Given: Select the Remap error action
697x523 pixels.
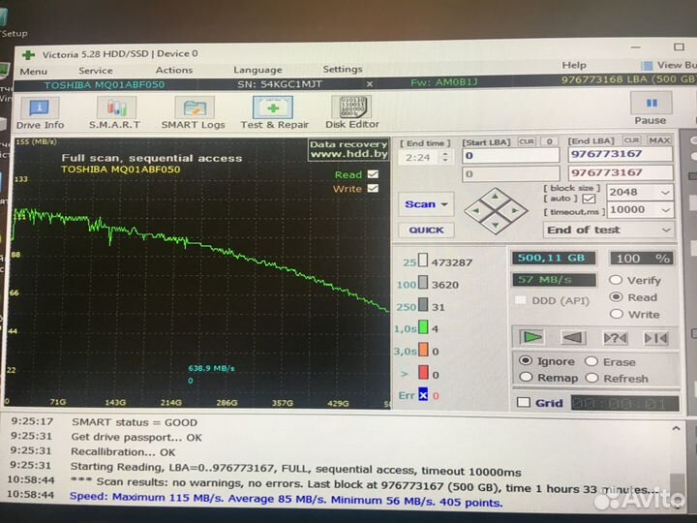Looking at the screenshot, I should click(x=526, y=378).
